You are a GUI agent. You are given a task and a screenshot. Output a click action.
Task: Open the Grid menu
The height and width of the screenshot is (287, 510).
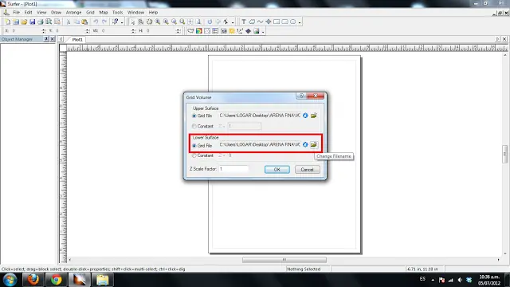[90, 13]
